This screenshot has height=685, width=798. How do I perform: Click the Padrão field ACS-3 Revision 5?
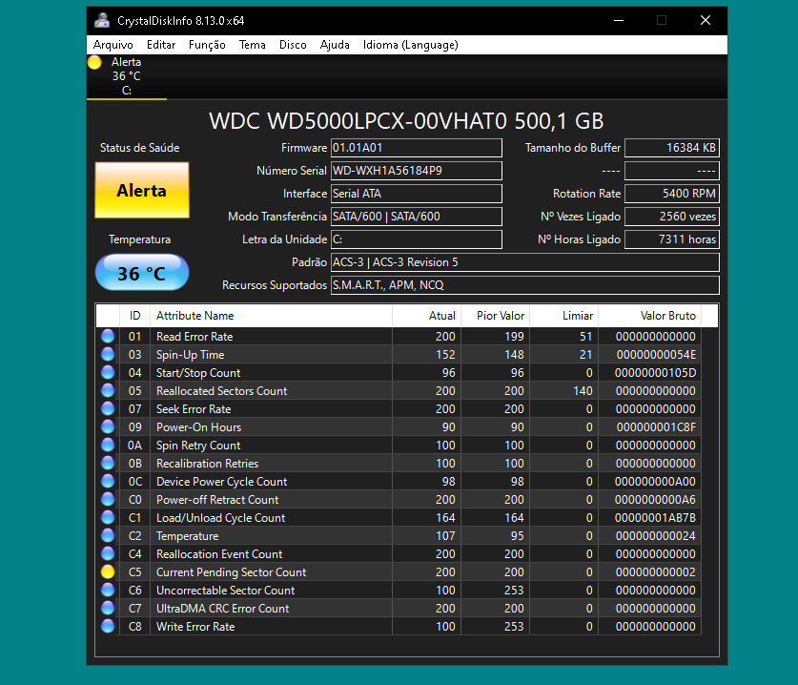[525, 262]
